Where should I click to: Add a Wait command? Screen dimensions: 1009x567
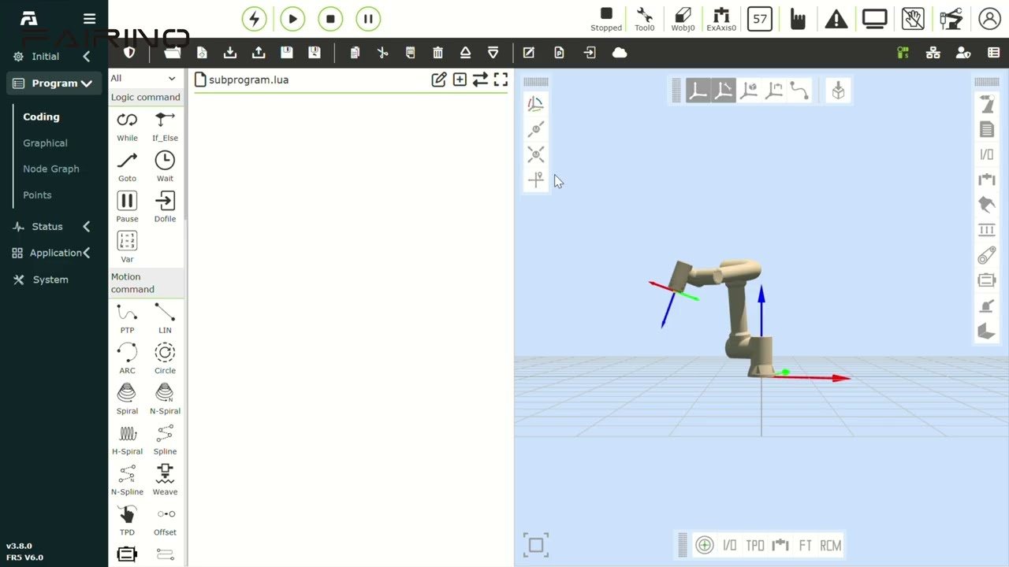click(x=165, y=167)
